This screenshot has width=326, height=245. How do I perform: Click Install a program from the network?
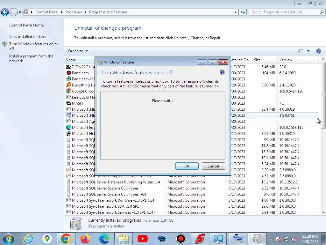31,59
